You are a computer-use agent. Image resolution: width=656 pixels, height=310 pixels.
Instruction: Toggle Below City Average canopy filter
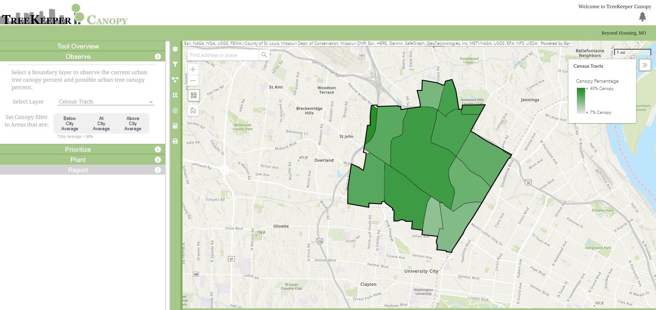[70, 123]
